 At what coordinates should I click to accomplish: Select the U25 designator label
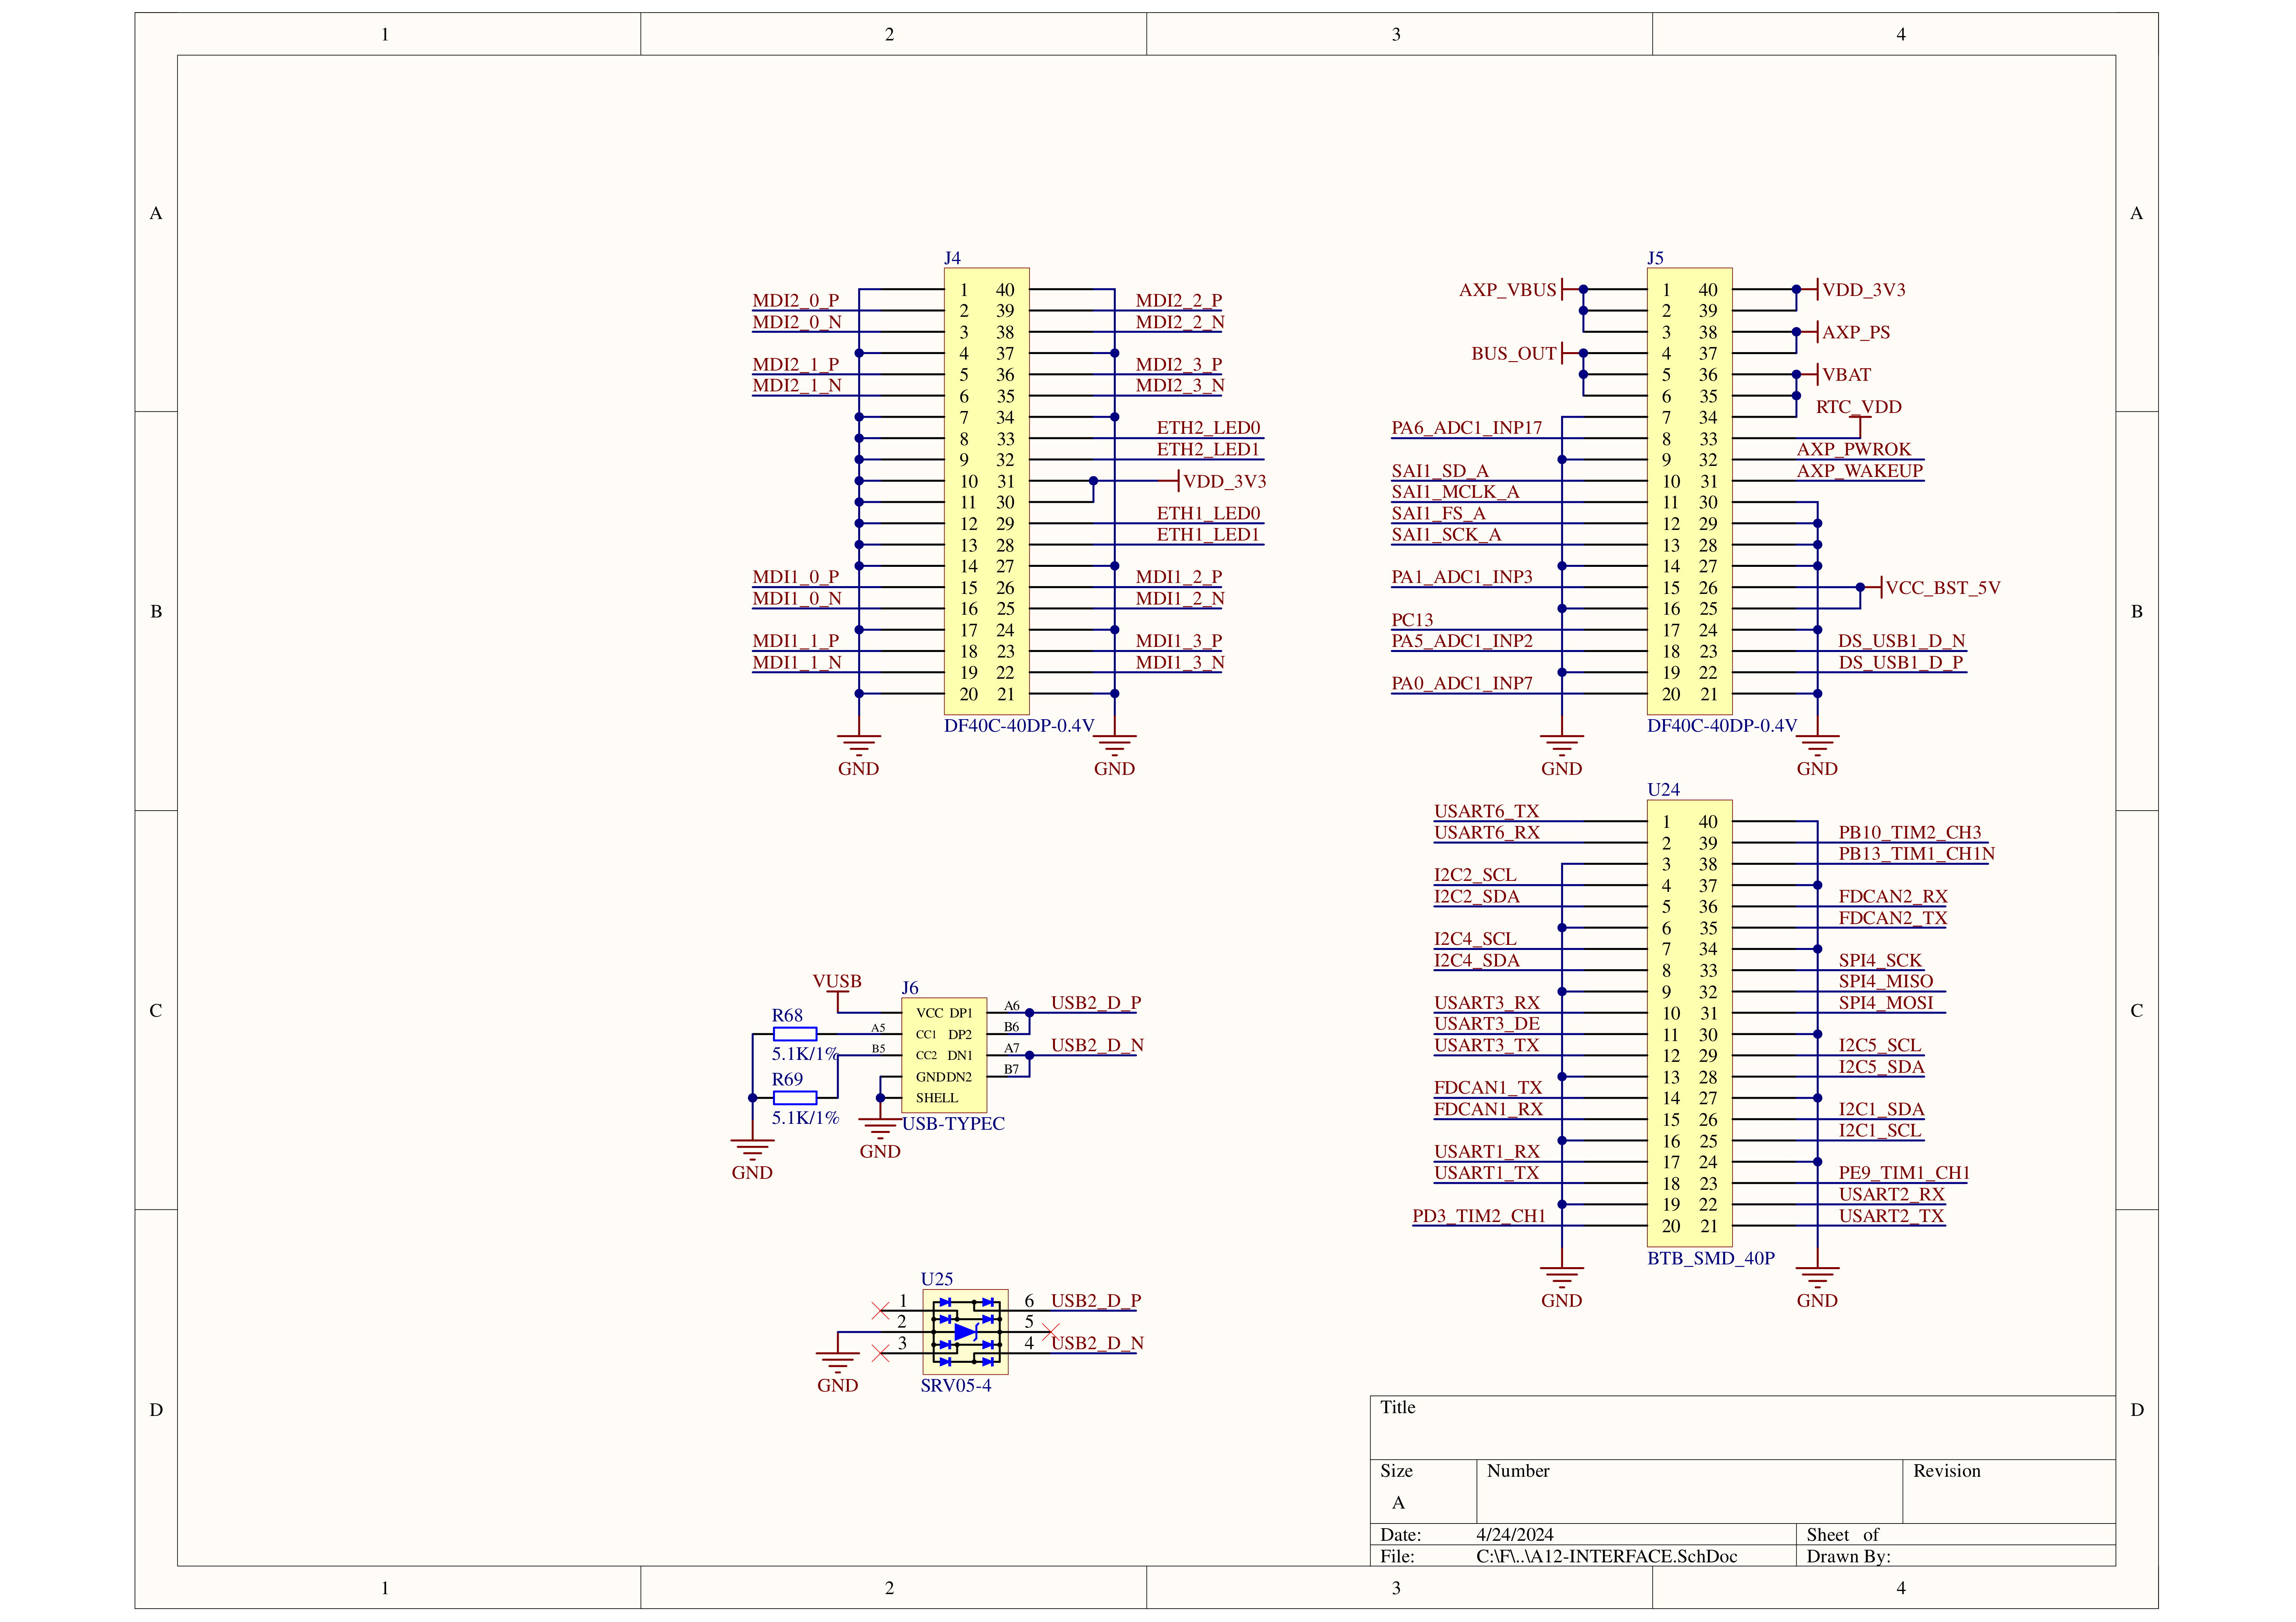pos(937,1279)
